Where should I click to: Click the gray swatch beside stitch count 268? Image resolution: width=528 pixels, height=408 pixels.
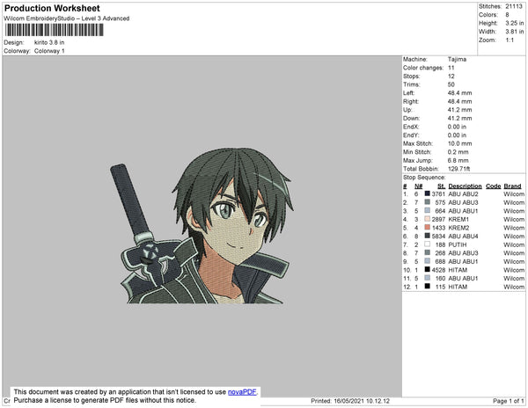click(x=427, y=252)
